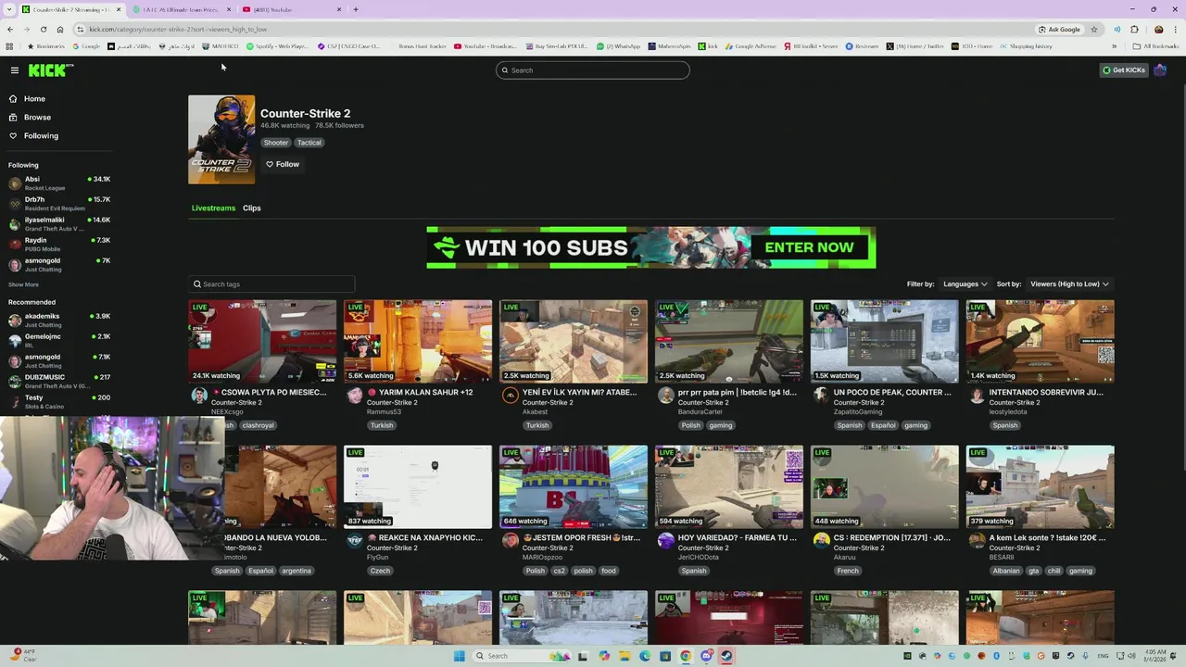The width and height of the screenshot is (1186, 667).
Task: Open the browser tab search dropdown
Action: click(9, 9)
